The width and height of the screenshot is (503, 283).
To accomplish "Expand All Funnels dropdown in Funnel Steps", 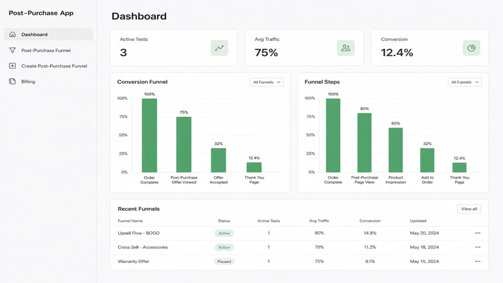I will tap(465, 82).
